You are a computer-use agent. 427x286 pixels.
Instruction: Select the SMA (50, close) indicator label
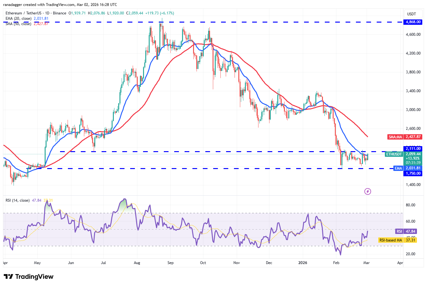[x=18, y=24]
